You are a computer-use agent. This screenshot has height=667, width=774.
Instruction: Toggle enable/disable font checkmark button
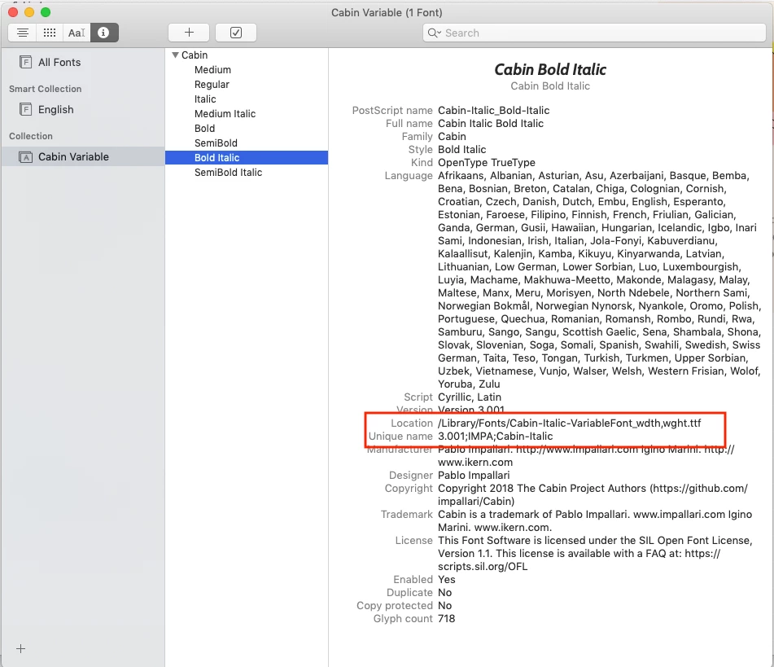pyautogui.click(x=236, y=33)
